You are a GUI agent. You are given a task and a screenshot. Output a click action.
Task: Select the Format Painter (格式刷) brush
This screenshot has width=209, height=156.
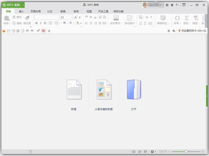(27, 18)
